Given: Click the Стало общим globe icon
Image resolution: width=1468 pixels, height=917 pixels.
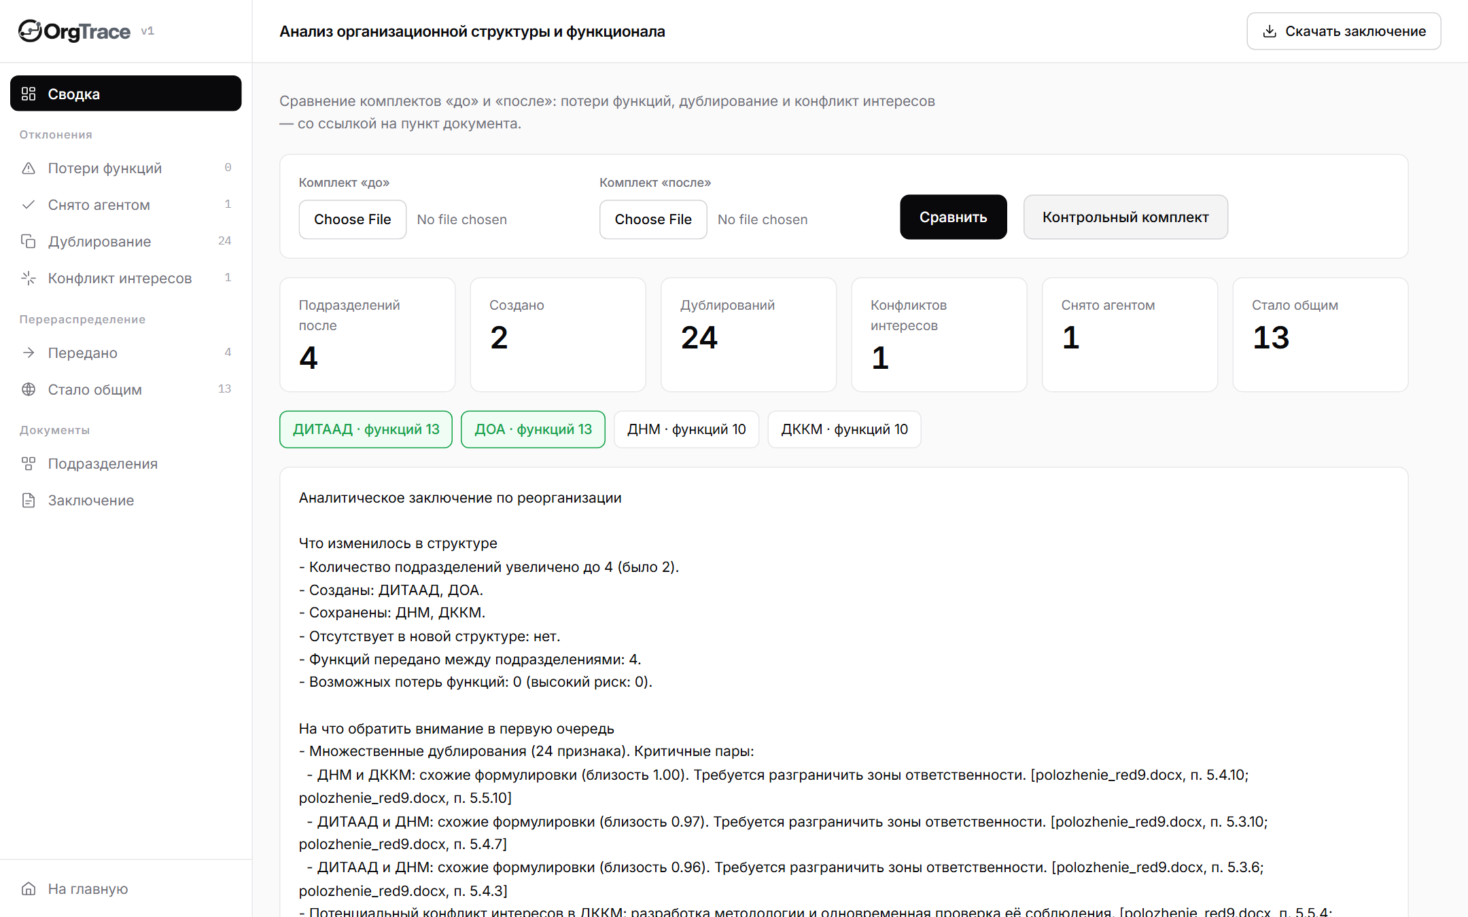Looking at the screenshot, I should coord(29,390).
